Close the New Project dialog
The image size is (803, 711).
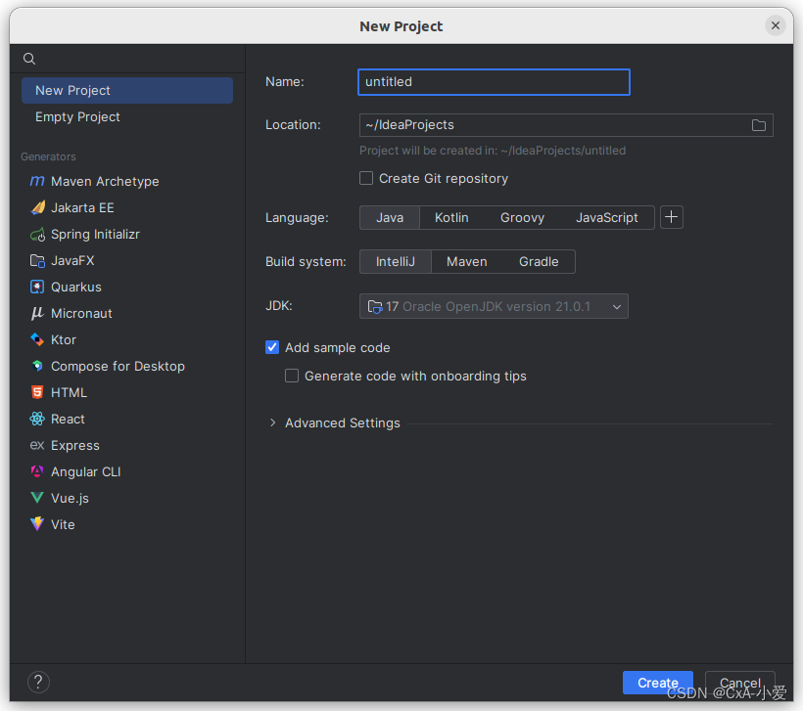pos(776,25)
